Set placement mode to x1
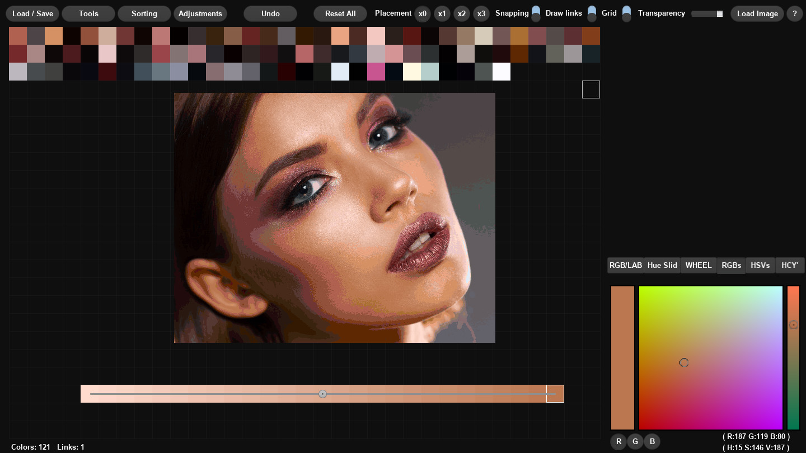This screenshot has height=453, width=806. 442,13
